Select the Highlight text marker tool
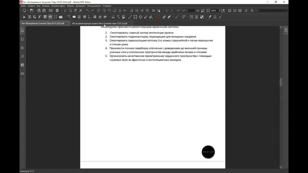Viewport: 308px width, 173px height. coord(169,17)
